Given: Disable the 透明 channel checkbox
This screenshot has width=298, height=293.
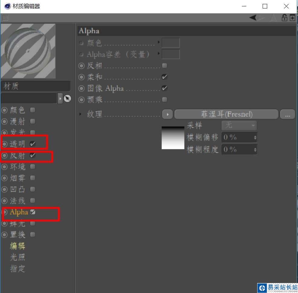Looking at the screenshot, I should coord(33,144).
